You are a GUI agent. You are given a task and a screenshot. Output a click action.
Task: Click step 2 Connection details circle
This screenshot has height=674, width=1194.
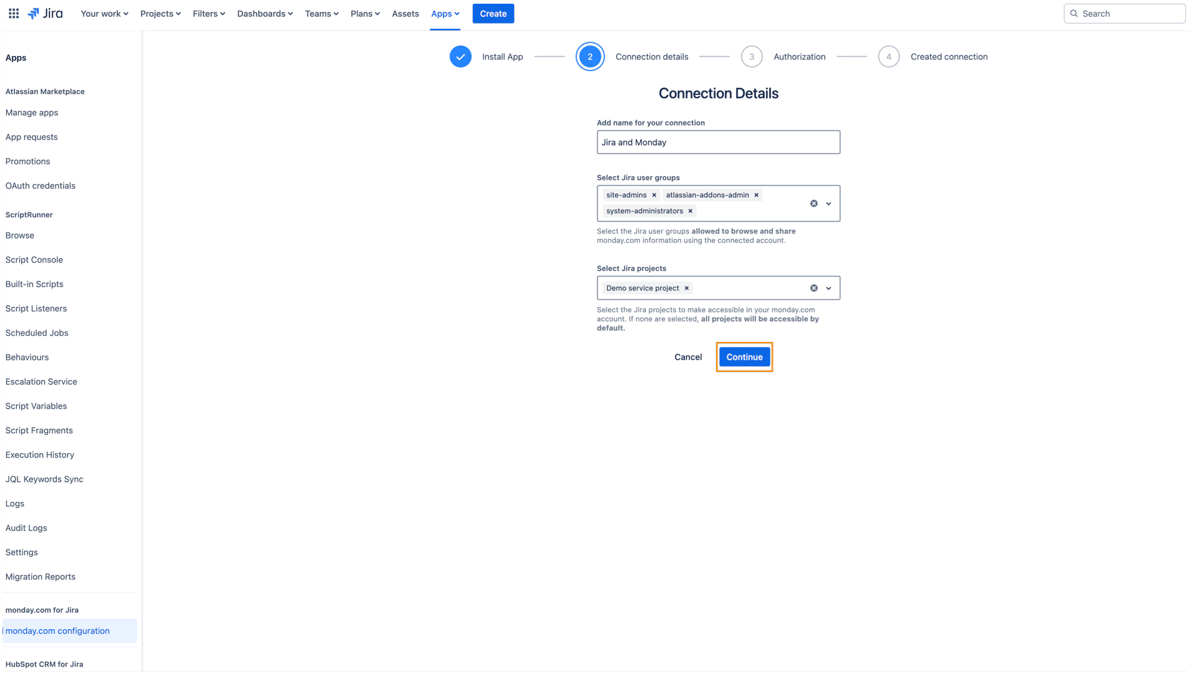pos(590,57)
